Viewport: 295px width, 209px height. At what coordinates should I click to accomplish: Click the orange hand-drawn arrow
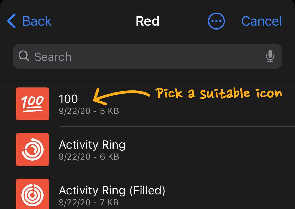click(121, 96)
